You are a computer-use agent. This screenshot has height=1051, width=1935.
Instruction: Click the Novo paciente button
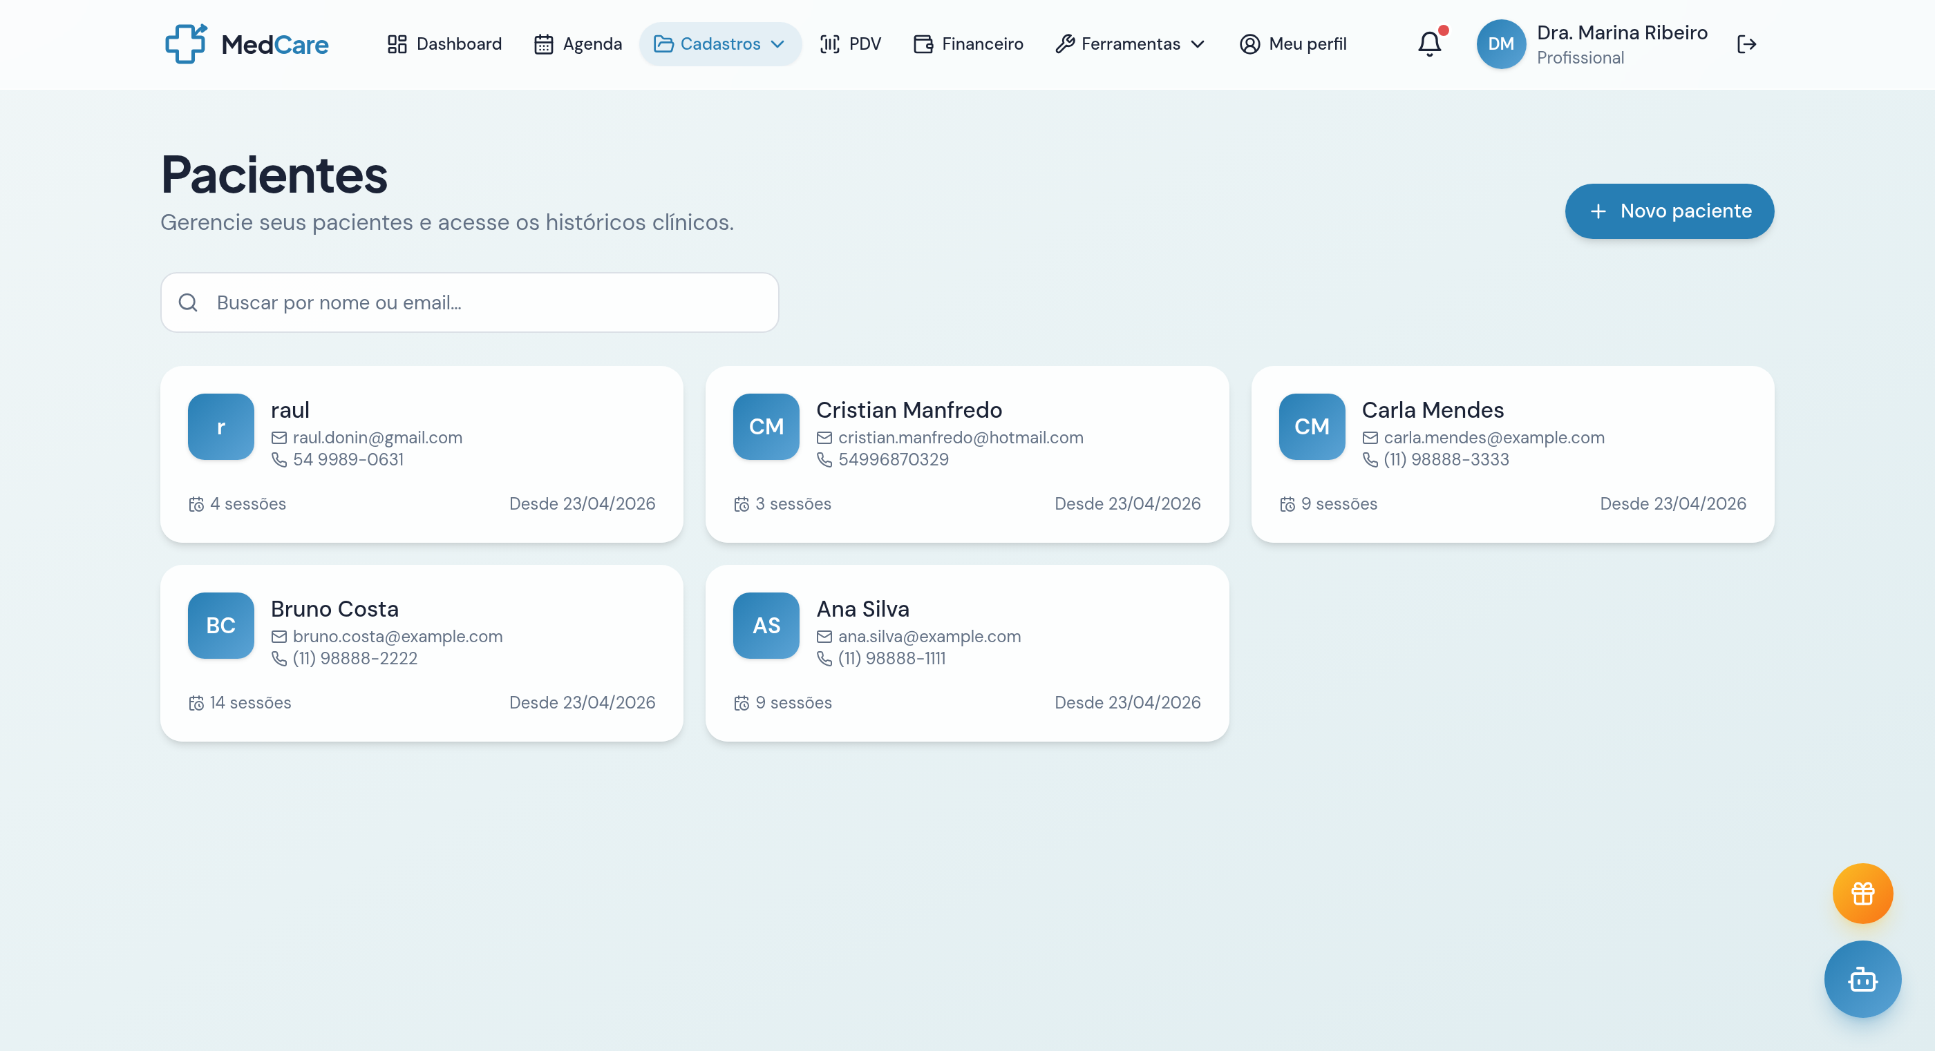[1669, 211]
